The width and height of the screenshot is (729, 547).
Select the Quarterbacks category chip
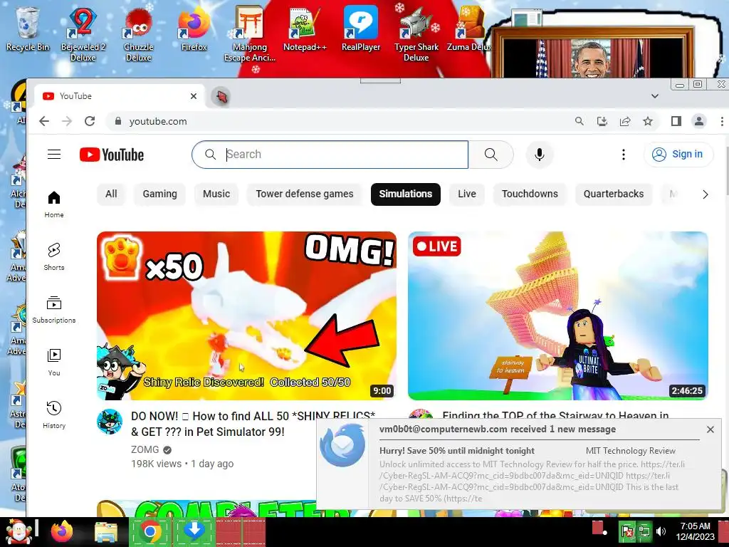614,194
